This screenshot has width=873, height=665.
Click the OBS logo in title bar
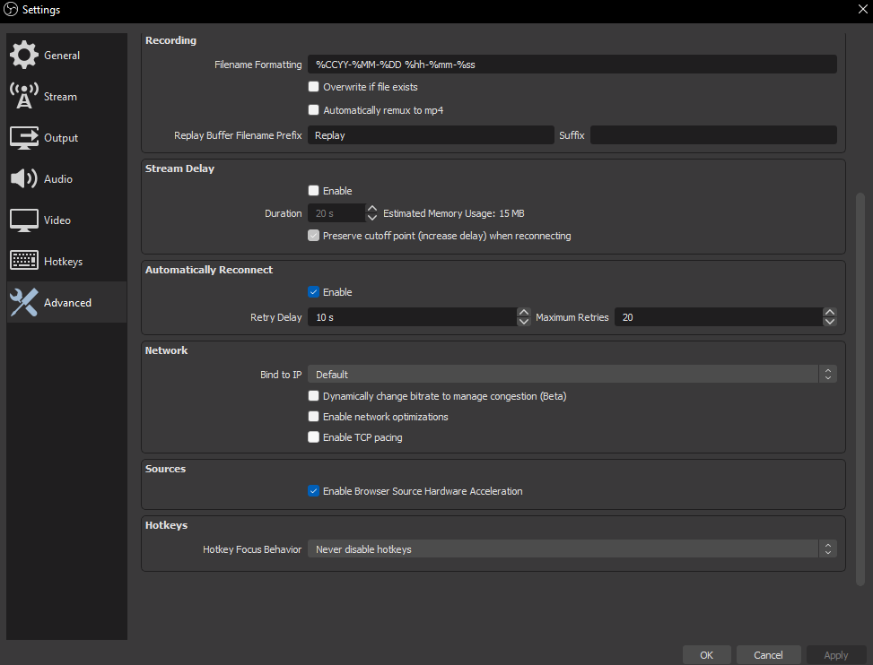click(x=11, y=10)
